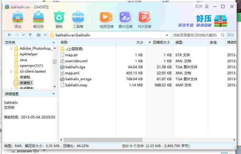Click the 解压到 (Extract to) toolbar icon
The image size is (241, 154).
(38, 20)
